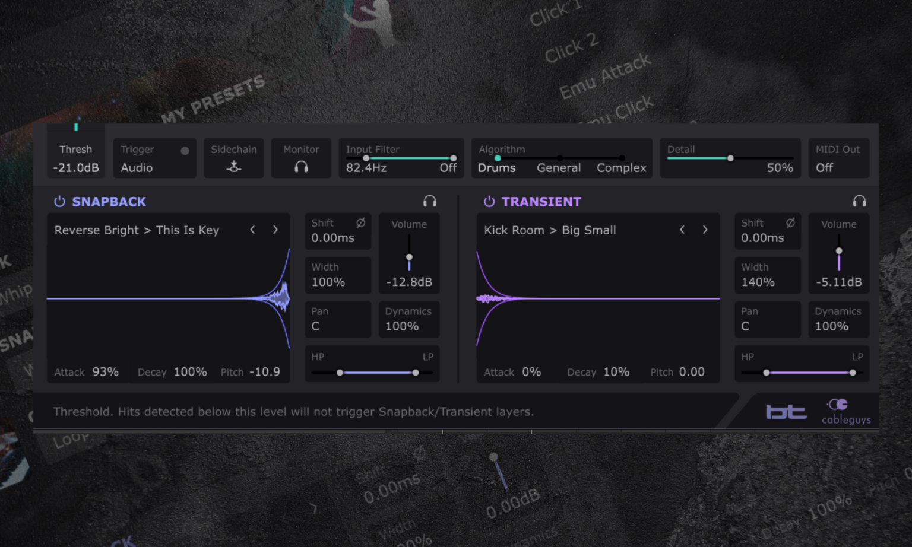This screenshot has width=912, height=547.
Task: Click the Sidechain input icon
Action: [233, 167]
